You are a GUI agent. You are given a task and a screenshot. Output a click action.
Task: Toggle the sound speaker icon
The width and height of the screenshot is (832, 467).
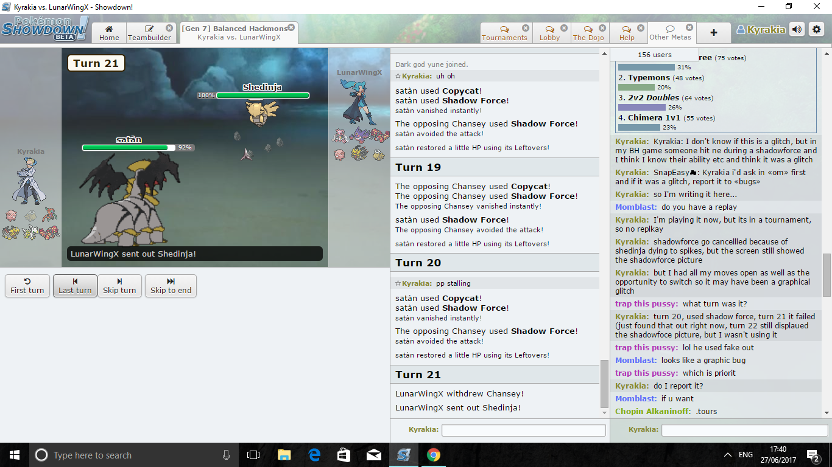797,29
